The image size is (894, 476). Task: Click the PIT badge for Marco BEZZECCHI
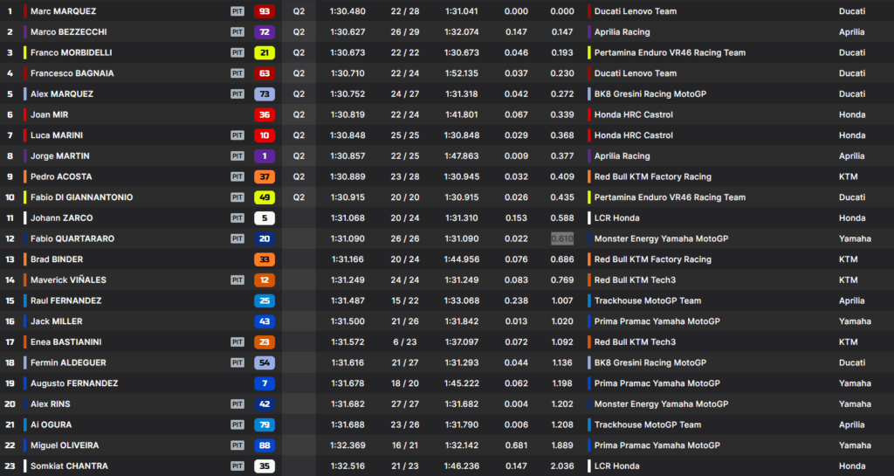point(237,32)
